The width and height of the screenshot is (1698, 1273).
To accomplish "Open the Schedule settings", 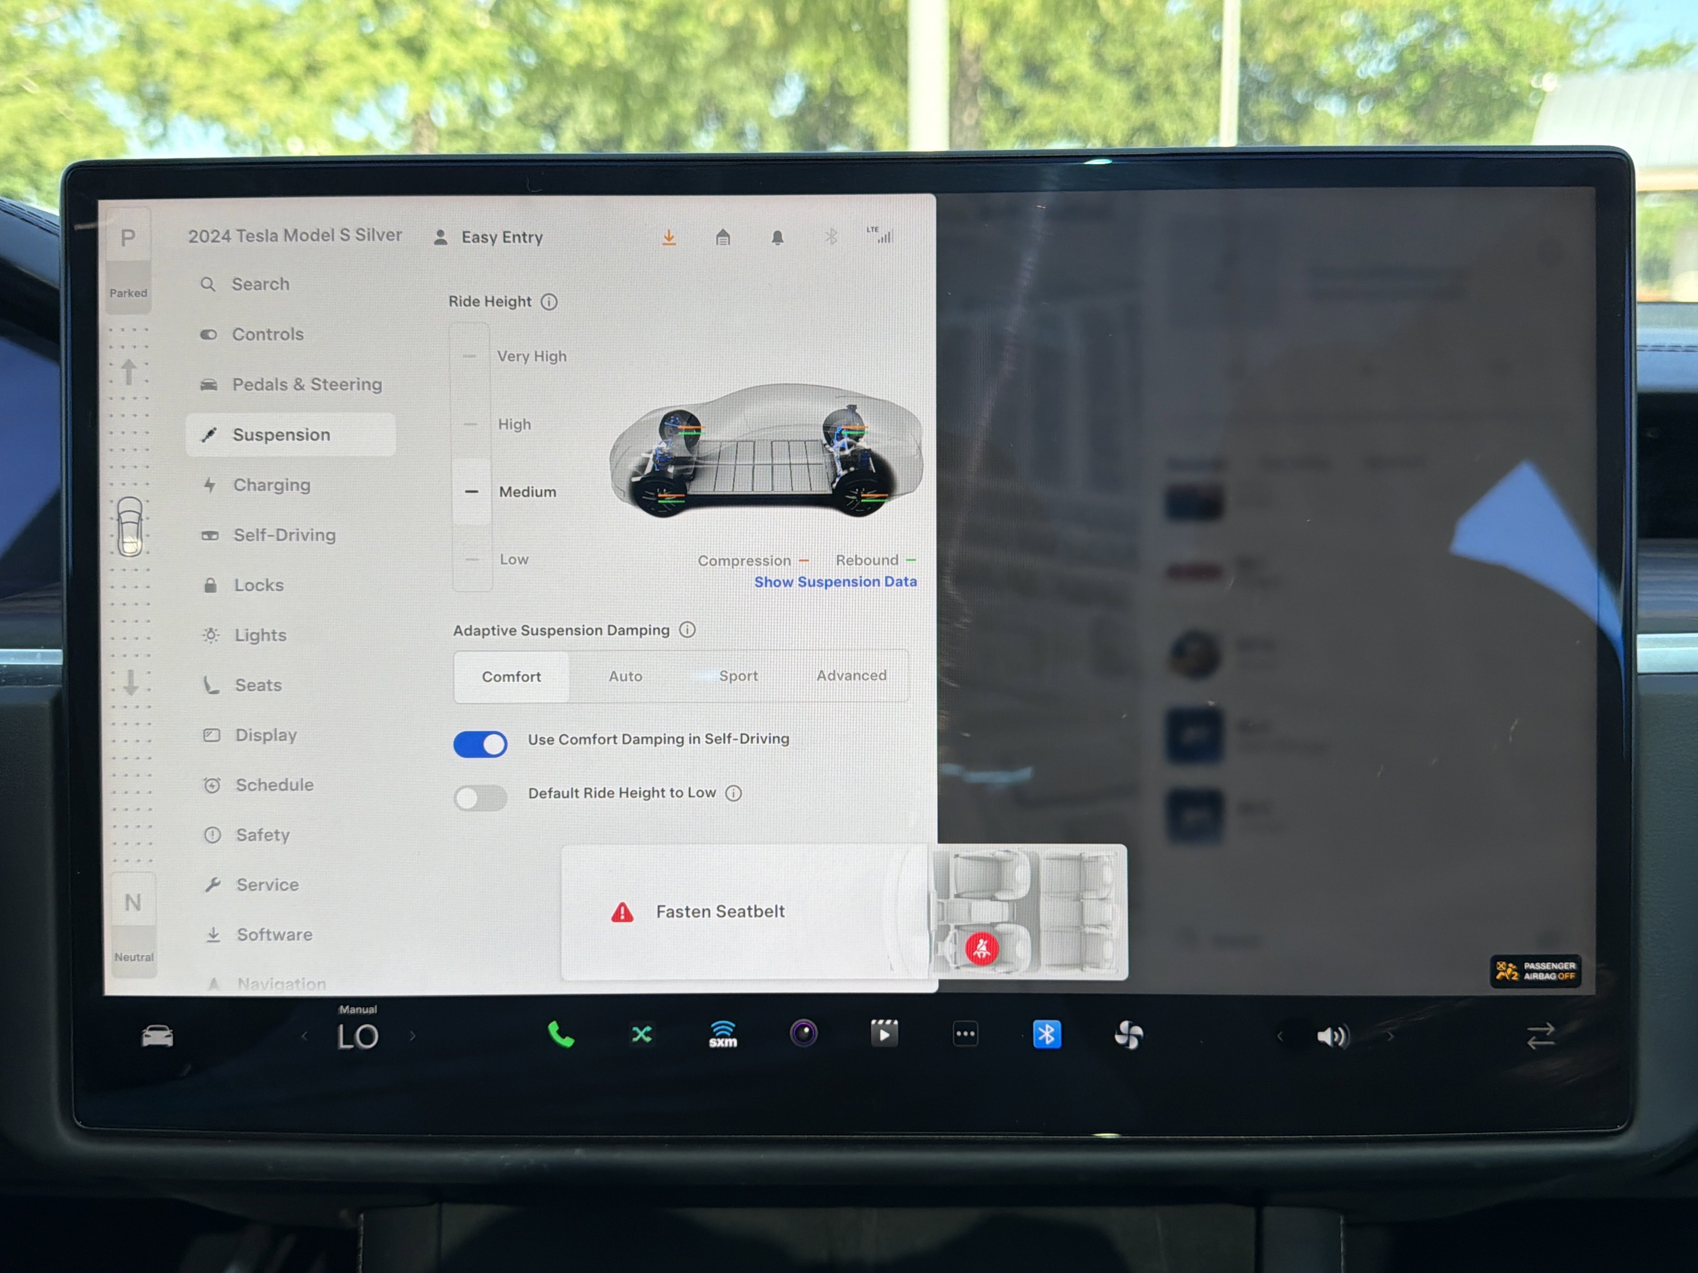I will point(259,785).
